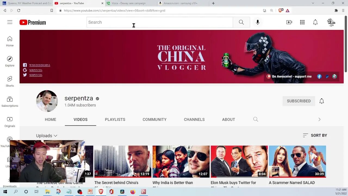Open the ABOUT channel tab
This screenshot has height=196, width=348.
(228, 120)
